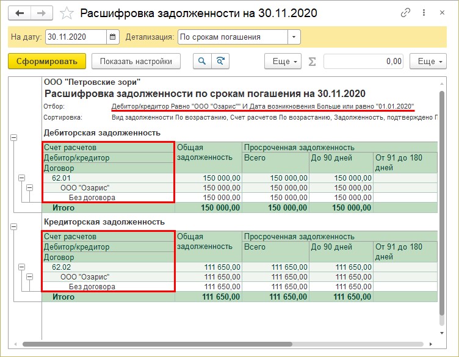Viewport: 459px width, 357px height.
Task: Click the Сформировать button
Action: coord(47,61)
